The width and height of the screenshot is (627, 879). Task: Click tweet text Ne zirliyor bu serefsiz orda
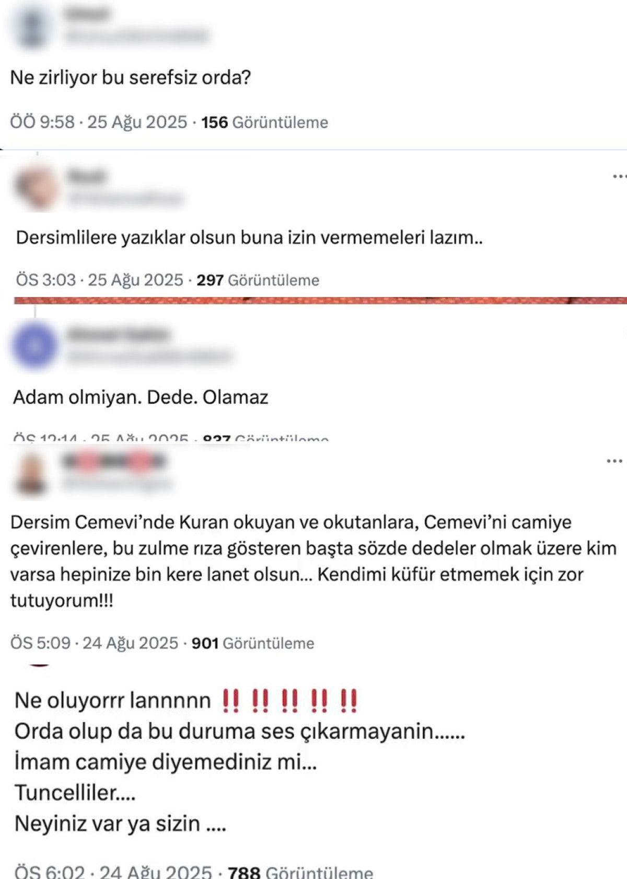131,78
